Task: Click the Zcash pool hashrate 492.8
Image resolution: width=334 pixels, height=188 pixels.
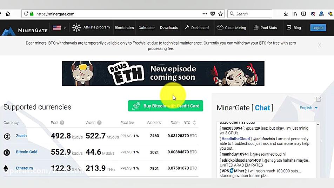Action: click(x=61, y=136)
